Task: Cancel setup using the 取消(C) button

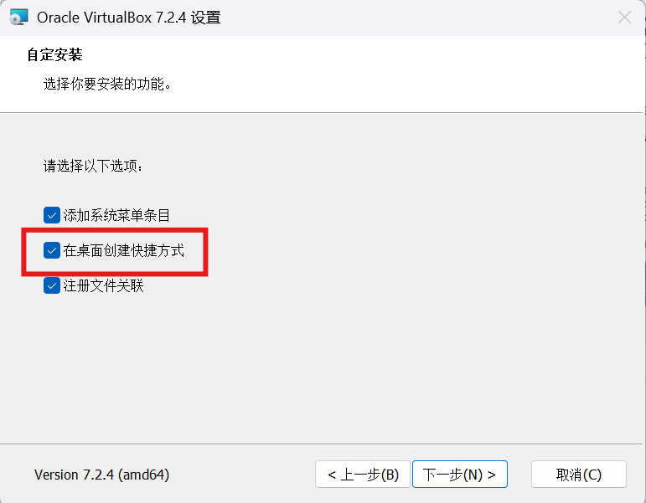Action: pyautogui.click(x=579, y=475)
